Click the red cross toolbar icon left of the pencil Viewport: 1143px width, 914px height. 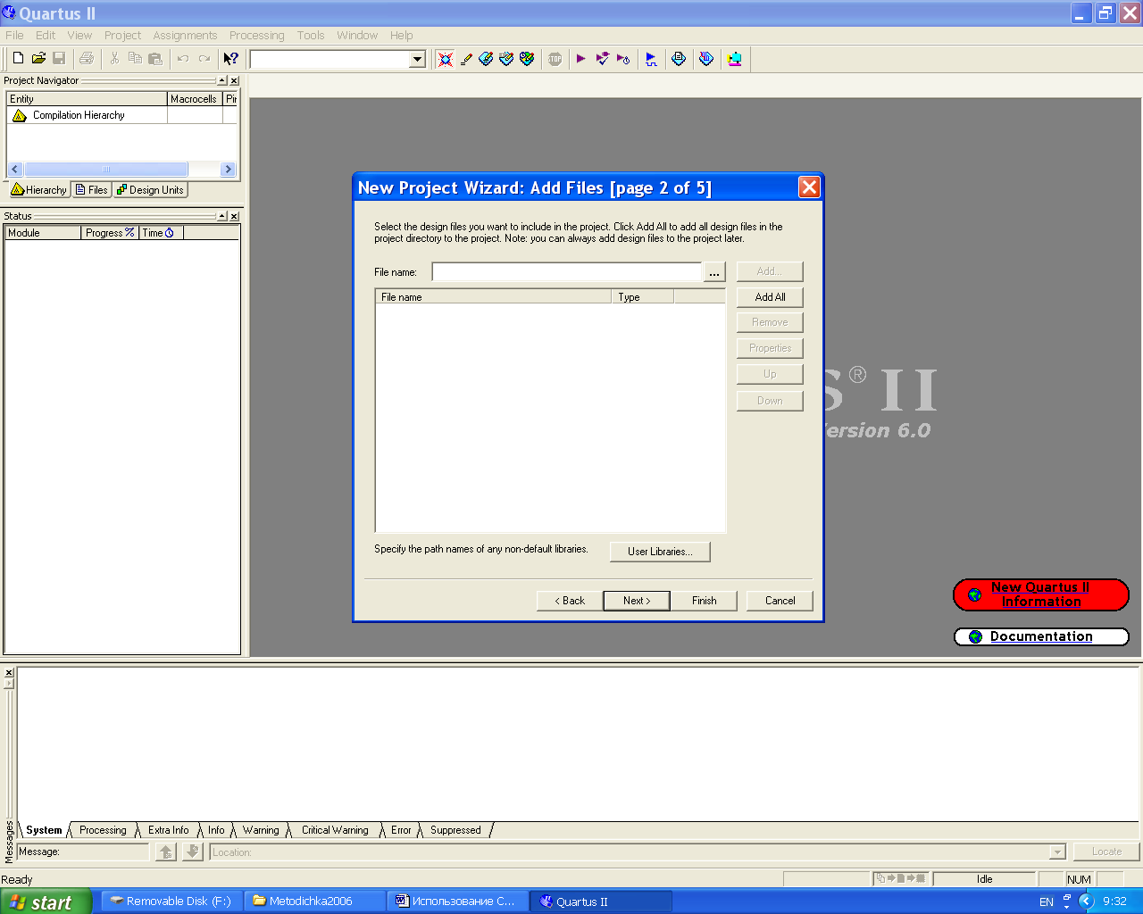pyautogui.click(x=446, y=59)
